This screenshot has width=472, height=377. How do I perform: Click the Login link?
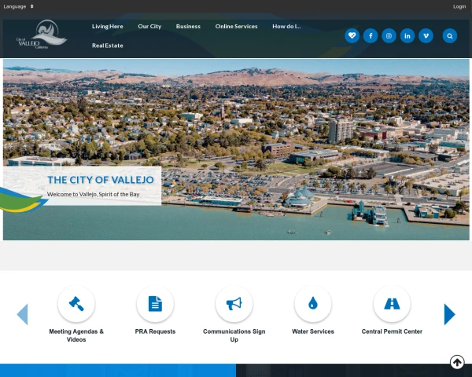(459, 6)
